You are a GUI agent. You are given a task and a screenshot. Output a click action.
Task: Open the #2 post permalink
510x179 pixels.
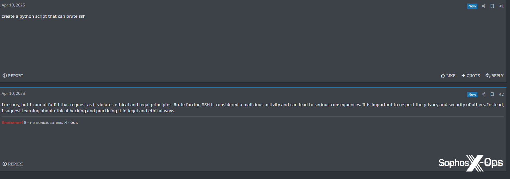[501, 94]
